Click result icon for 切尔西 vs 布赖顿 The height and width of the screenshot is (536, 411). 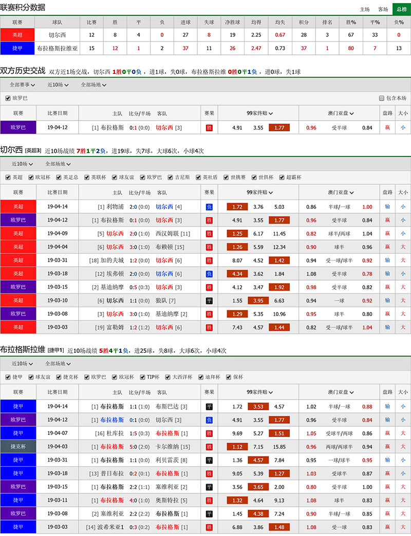209,247
